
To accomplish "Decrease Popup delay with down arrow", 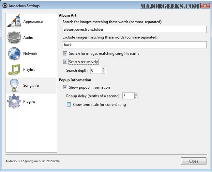I will click(136, 97).
